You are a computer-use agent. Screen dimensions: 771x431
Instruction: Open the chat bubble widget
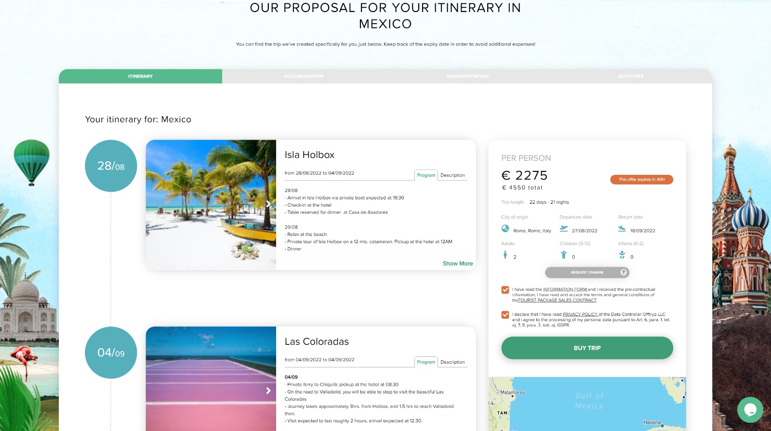pos(750,410)
